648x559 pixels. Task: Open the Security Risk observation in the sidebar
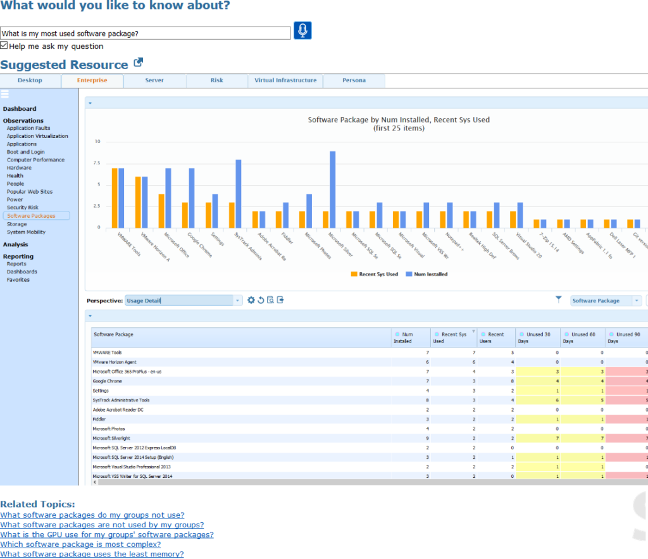pyautogui.click(x=24, y=207)
